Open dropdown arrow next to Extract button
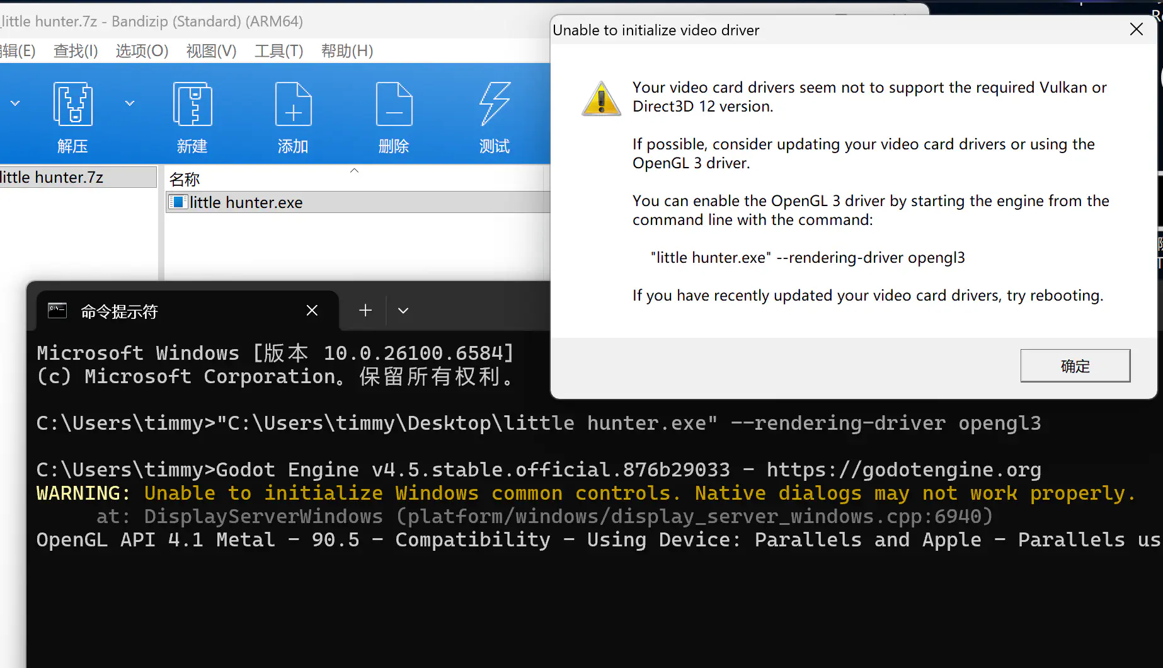The height and width of the screenshot is (668, 1163). [130, 103]
